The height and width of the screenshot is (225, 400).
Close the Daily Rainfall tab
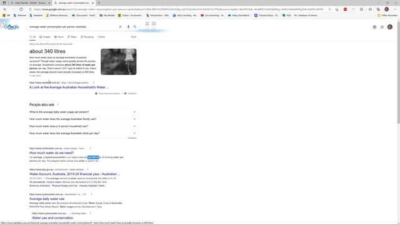[49, 2]
